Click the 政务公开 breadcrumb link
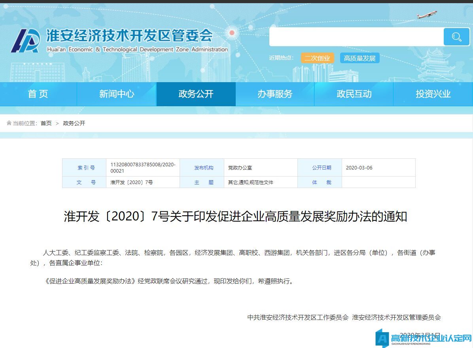 click(74, 123)
